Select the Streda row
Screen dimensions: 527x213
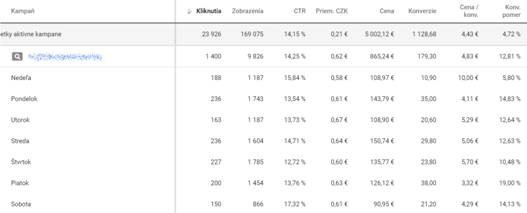click(263, 141)
